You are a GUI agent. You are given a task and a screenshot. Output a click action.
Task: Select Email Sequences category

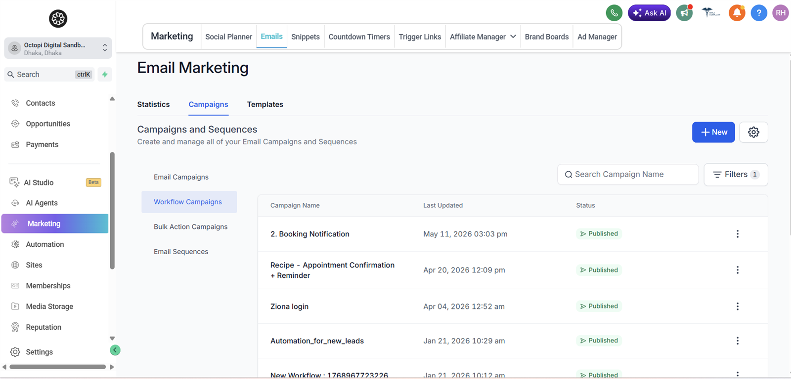181,252
